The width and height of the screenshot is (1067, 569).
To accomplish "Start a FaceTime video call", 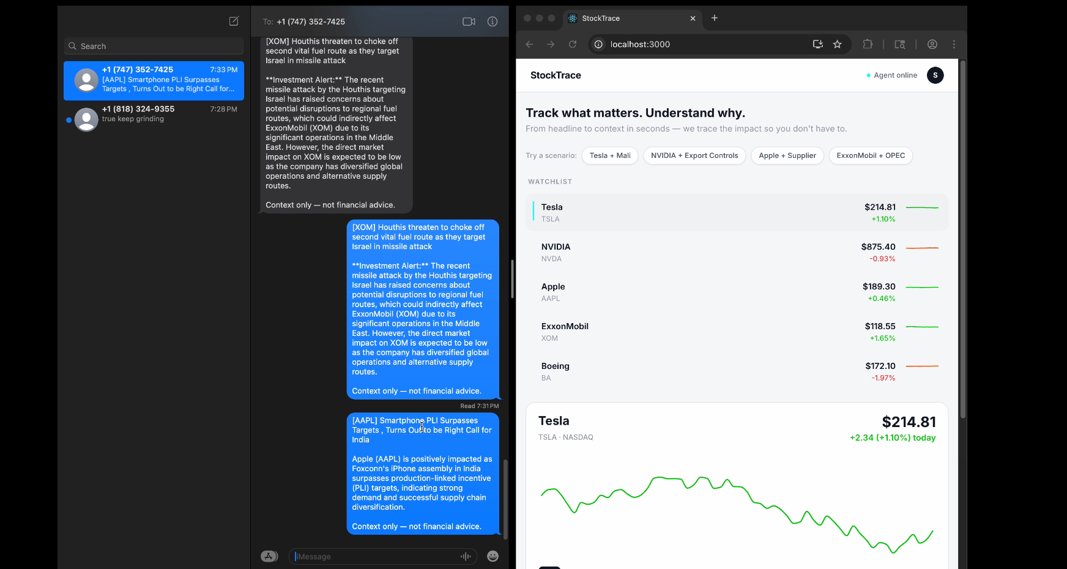I will (469, 21).
